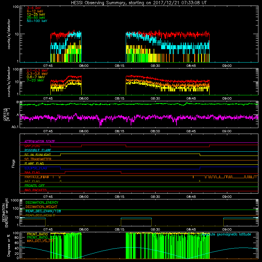Select the FRONTS_OFF flag label
The width and height of the screenshot is (262, 262).
[x=35, y=185]
